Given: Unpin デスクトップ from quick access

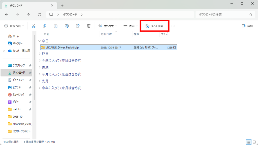Looking at the screenshot, I should 30,65.
